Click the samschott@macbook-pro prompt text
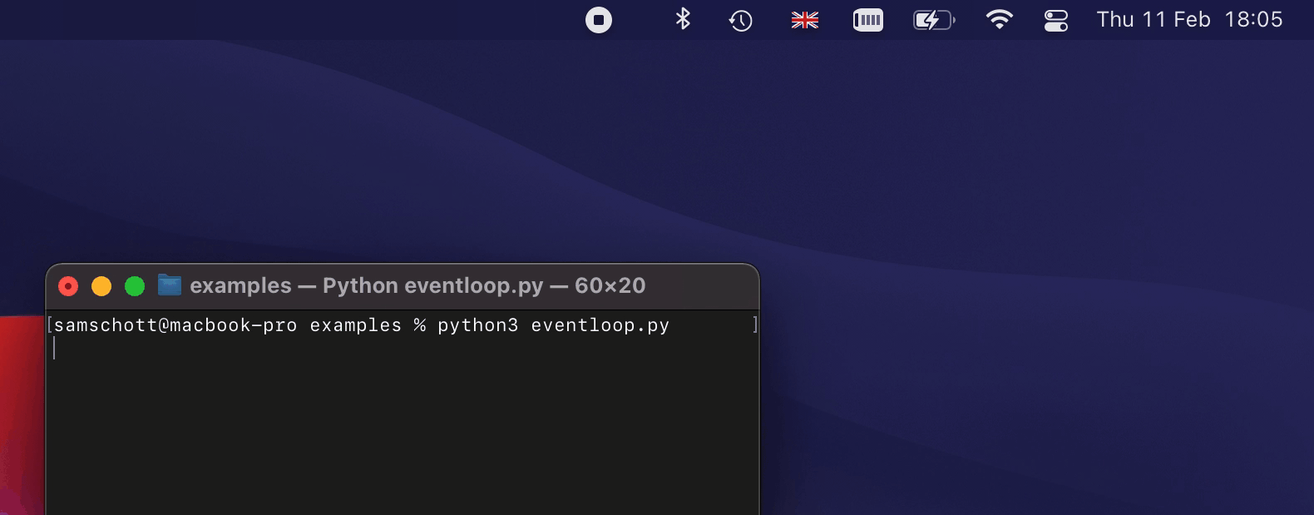This screenshot has height=515, width=1314. pos(175,325)
